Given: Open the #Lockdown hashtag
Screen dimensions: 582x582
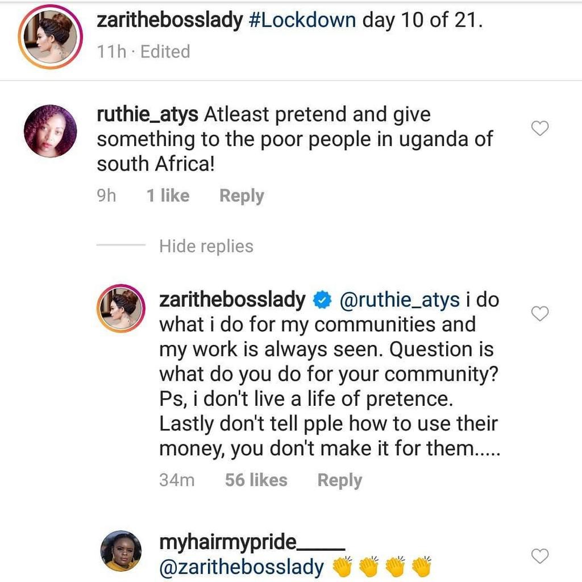Looking at the screenshot, I should [x=302, y=20].
